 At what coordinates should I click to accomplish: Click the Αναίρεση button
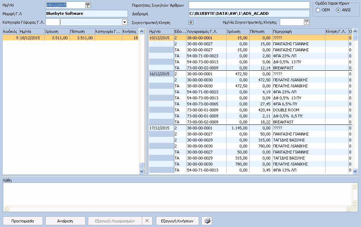pos(65,221)
